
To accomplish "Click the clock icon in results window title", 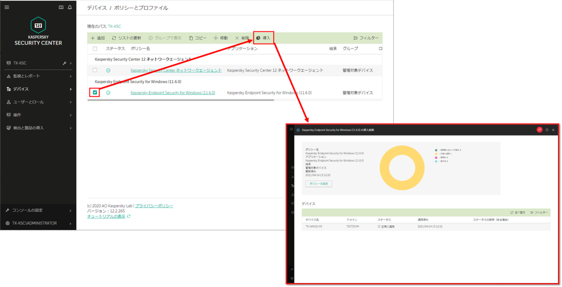I will coord(298,130).
